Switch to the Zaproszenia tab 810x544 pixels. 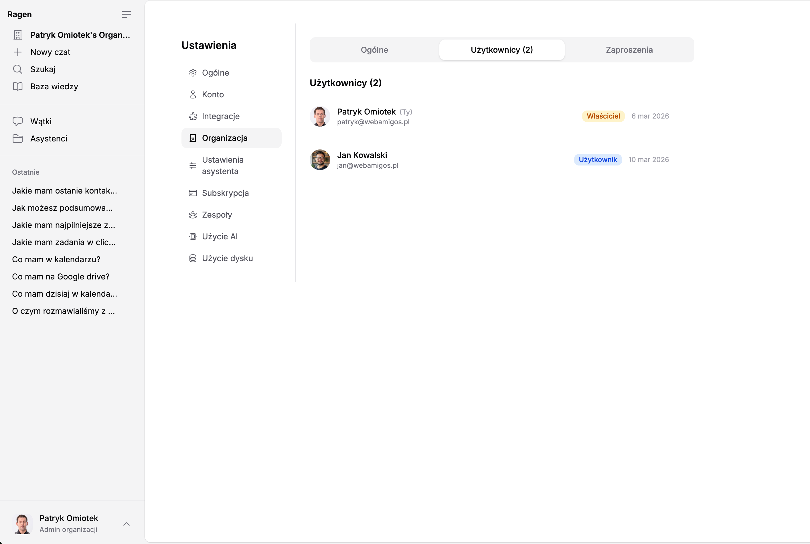(x=629, y=50)
